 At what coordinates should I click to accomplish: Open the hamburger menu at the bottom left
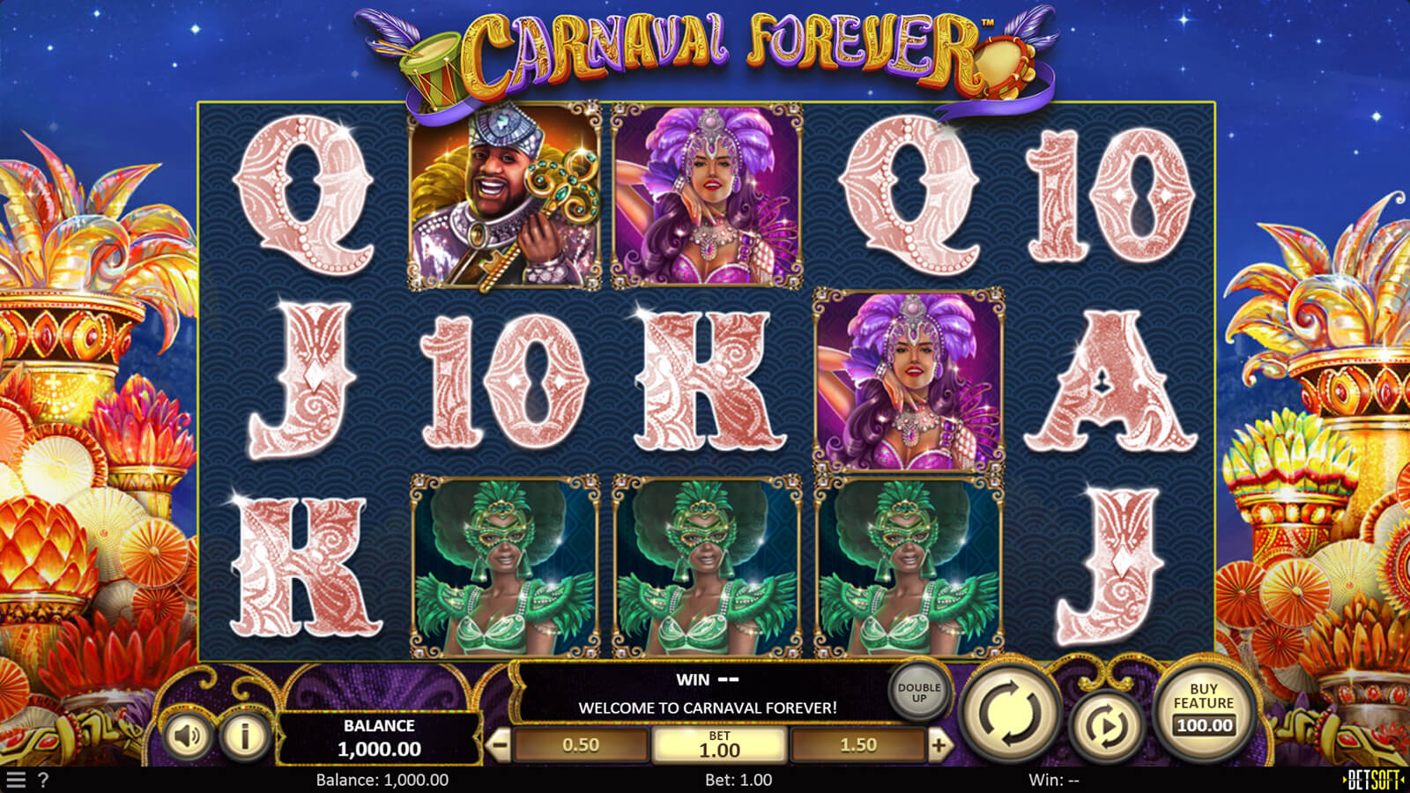[16, 780]
